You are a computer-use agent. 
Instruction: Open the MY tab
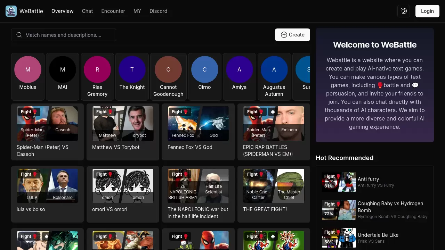click(x=137, y=11)
